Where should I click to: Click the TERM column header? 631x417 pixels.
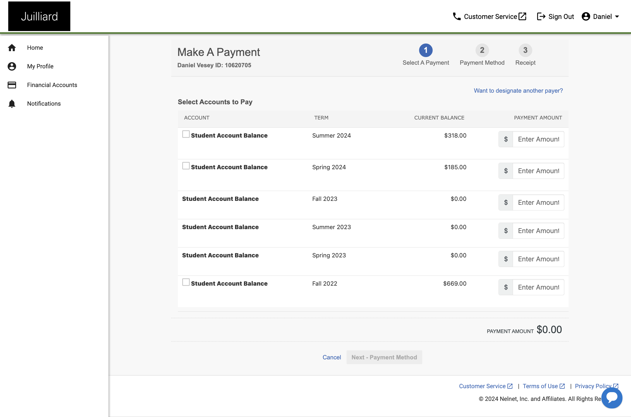321,118
